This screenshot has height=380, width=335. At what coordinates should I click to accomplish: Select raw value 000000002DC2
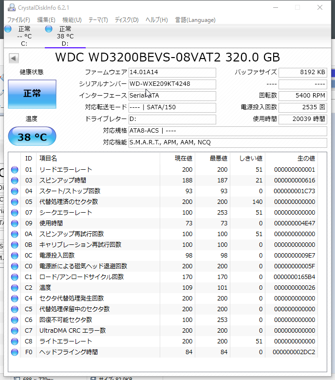(294, 352)
